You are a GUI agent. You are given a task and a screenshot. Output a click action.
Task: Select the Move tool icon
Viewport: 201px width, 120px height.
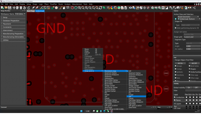[14, 8]
